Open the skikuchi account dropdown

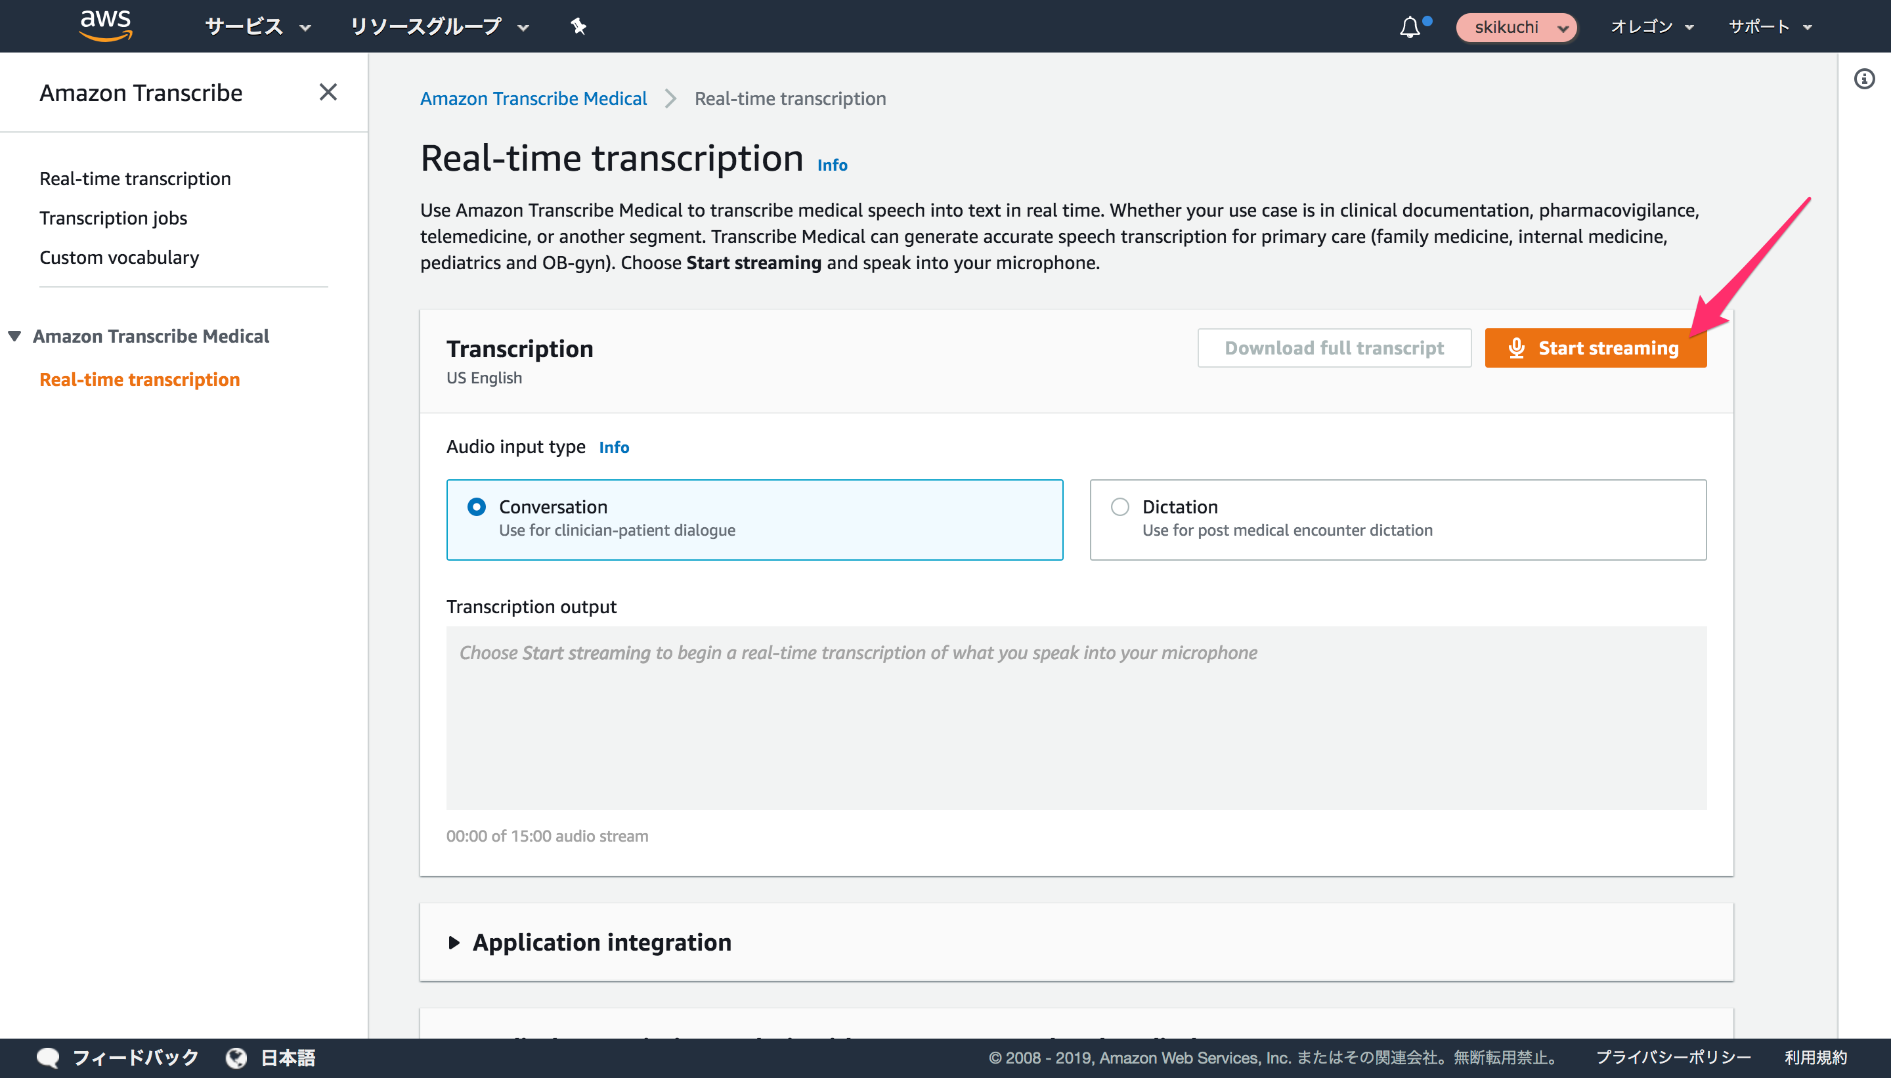tap(1515, 27)
